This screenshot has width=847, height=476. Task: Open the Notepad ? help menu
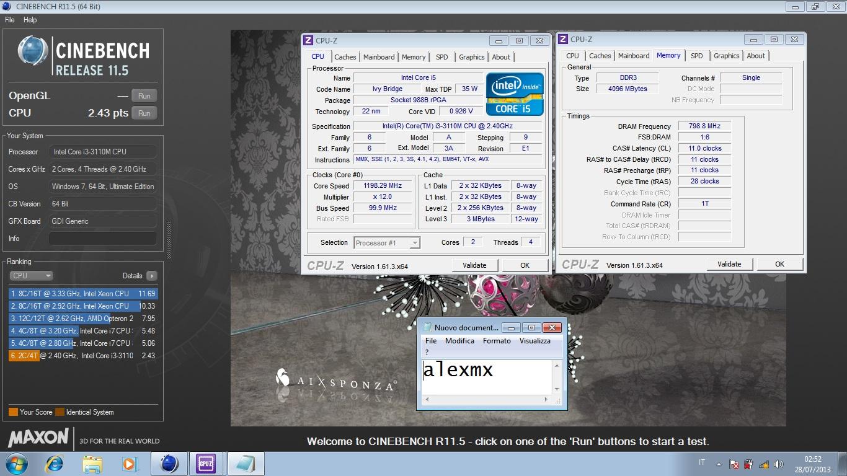point(427,352)
